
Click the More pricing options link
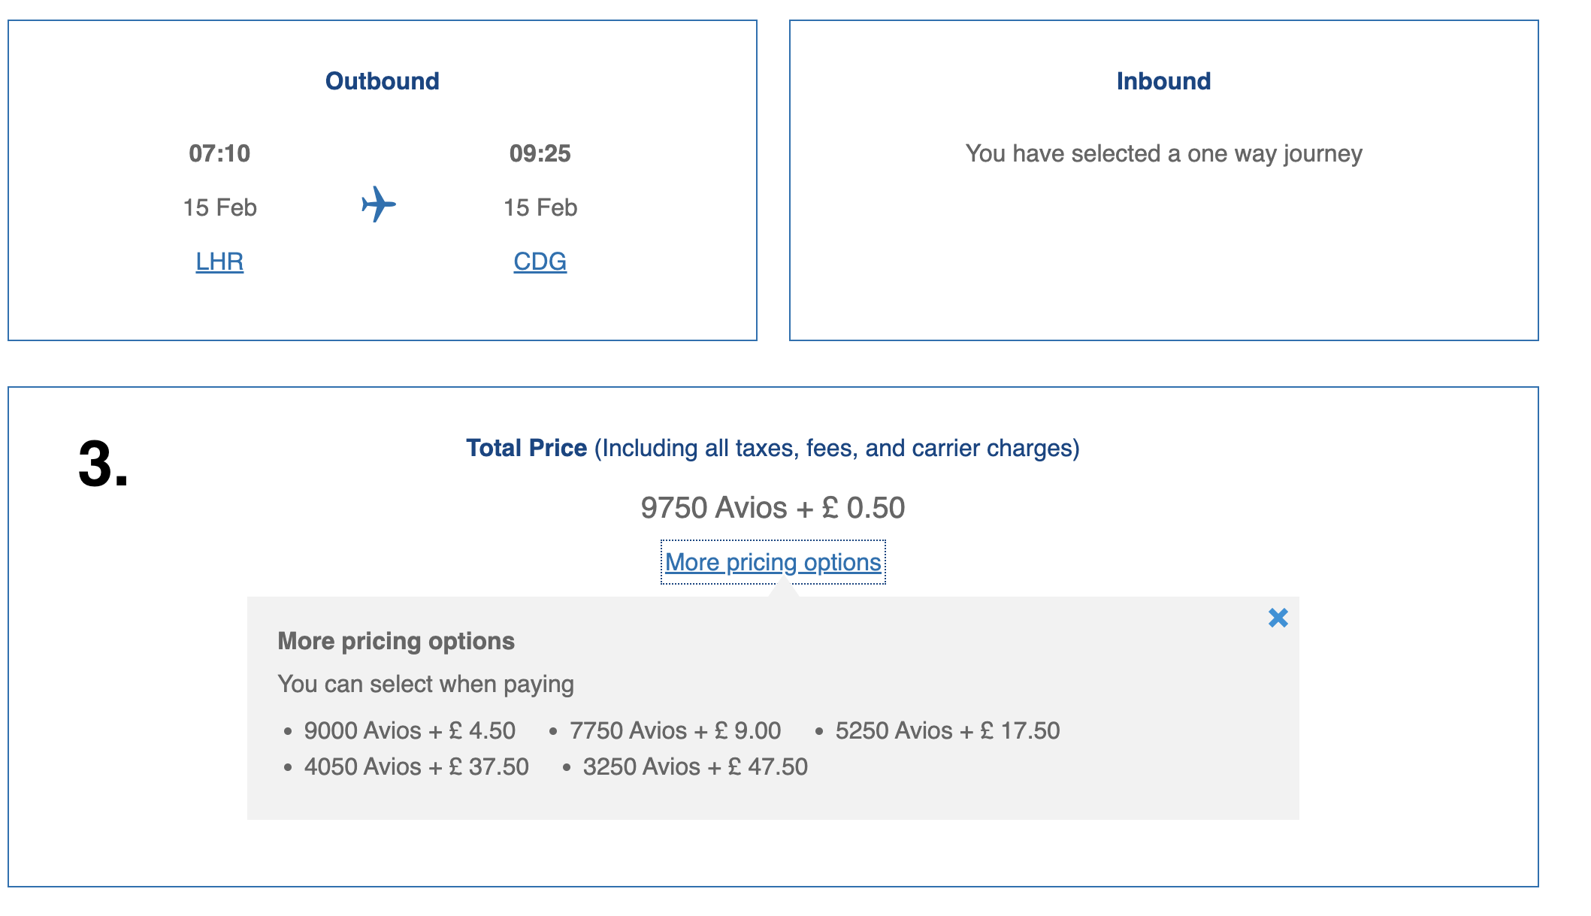click(773, 562)
